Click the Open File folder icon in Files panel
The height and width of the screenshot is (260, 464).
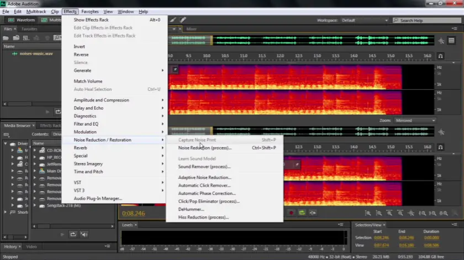[6, 38]
